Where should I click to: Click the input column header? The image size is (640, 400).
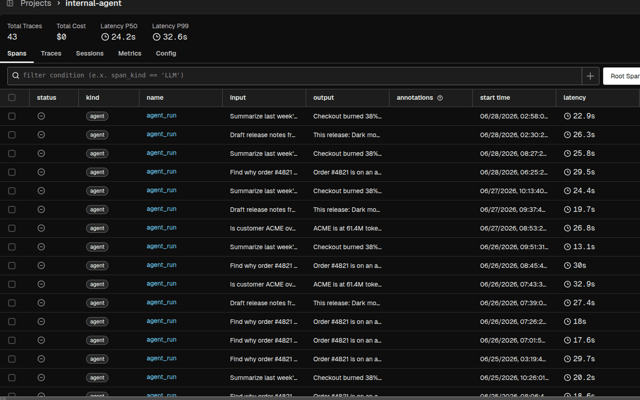tap(238, 98)
